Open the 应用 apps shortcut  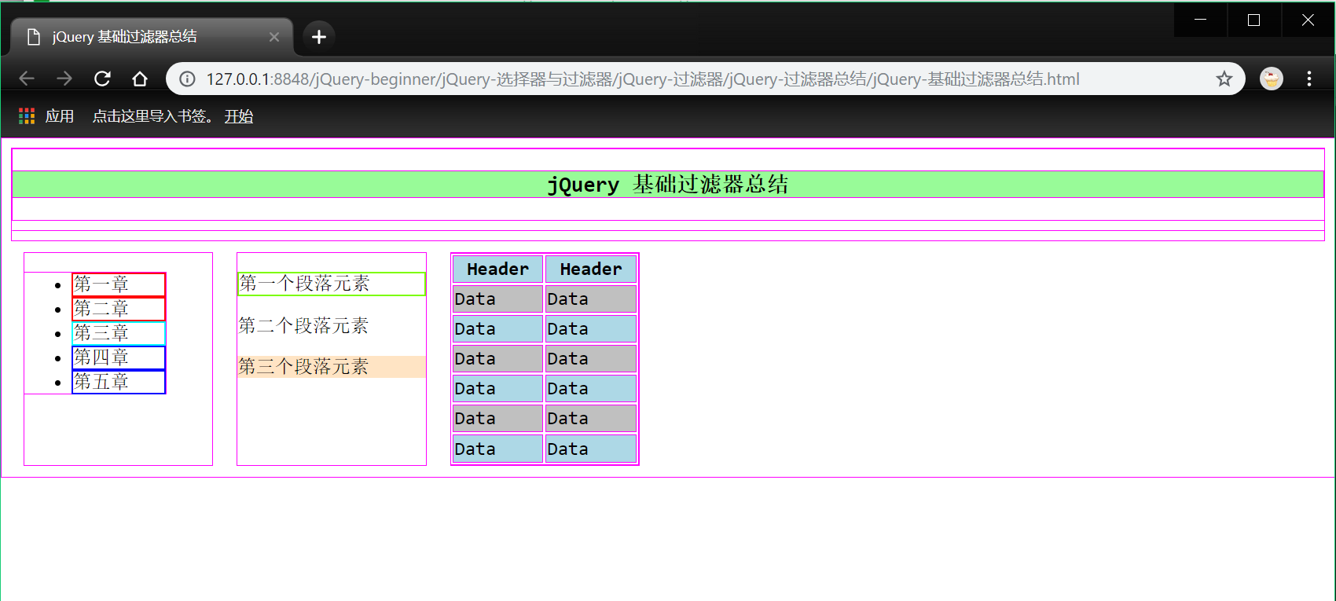46,116
